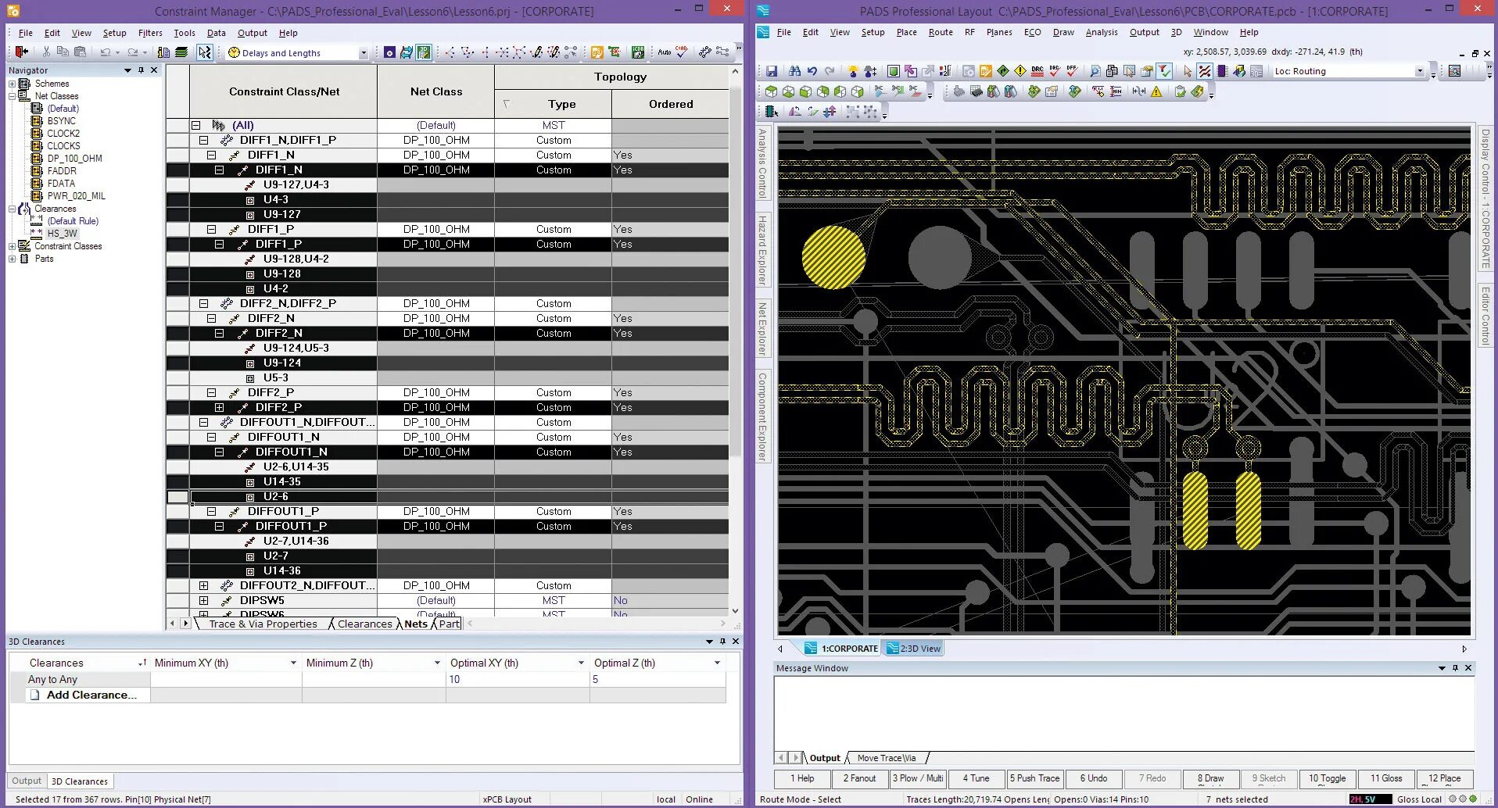This screenshot has width=1498, height=808.
Task: Click the 12 Place function key button
Action: 1445,778
